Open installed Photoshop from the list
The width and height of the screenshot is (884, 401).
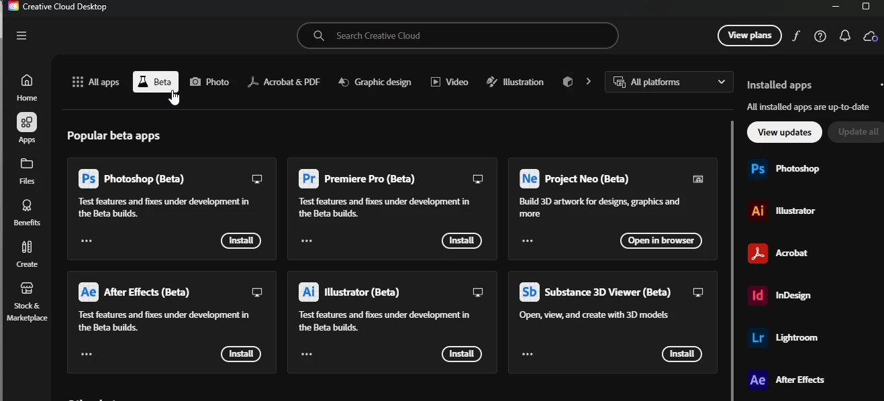click(x=784, y=169)
